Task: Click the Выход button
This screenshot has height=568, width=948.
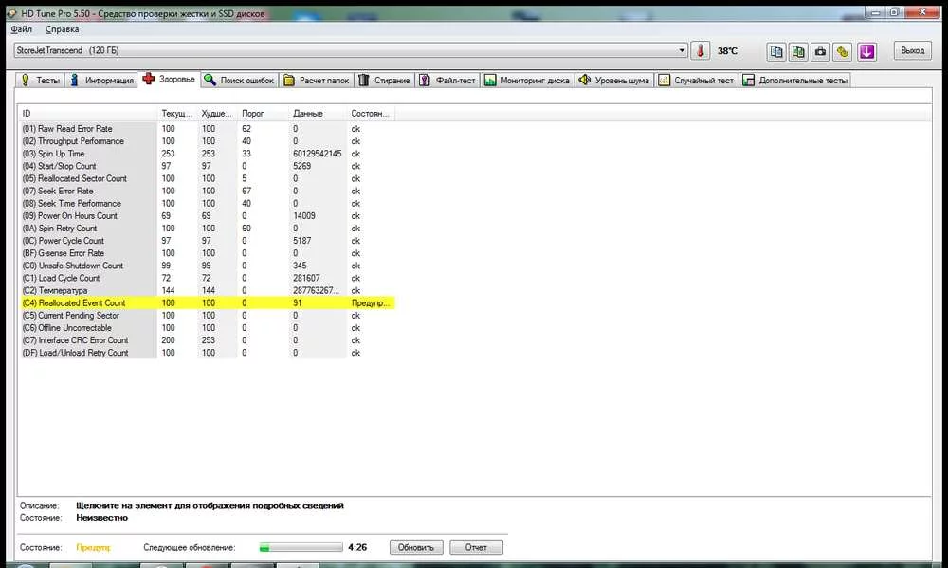Action: 912,50
